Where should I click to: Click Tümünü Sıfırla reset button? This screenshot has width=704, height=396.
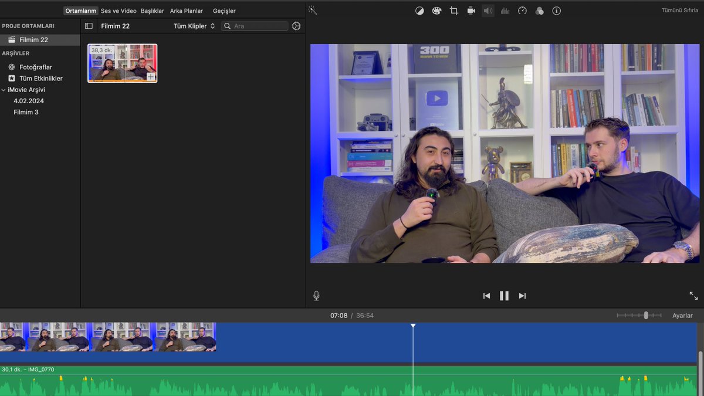(680, 11)
